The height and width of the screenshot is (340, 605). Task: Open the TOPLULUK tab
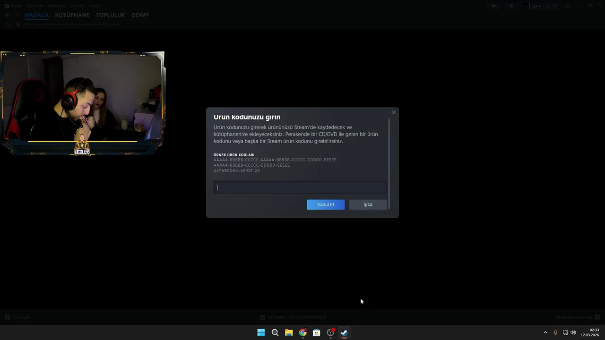tap(111, 15)
